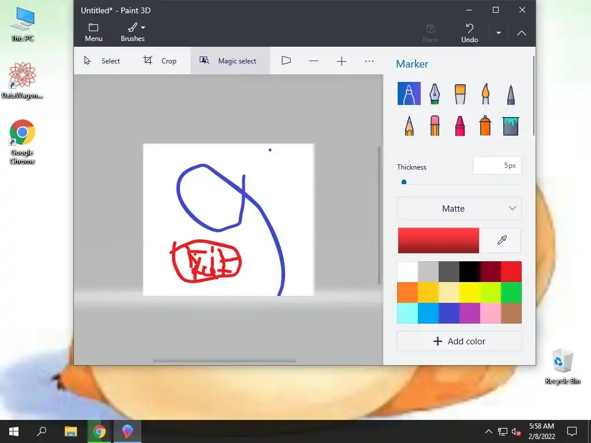Pick the bright red color swatch

click(x=511, y=272)
